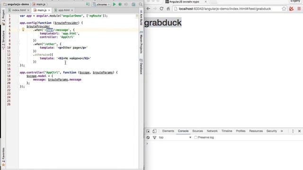
Task: Click the editor inspection status indicator
Action: pyautogui.click(x=137, y=16)
